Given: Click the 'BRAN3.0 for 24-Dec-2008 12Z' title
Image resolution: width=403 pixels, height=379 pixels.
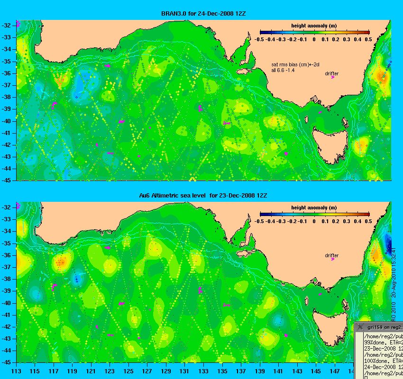Looking at the screenshot, I should click(203, 14).
